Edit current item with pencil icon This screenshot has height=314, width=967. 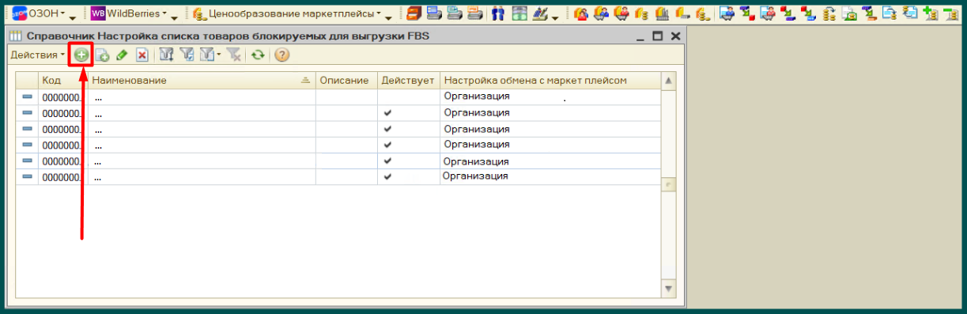(122, 55)
